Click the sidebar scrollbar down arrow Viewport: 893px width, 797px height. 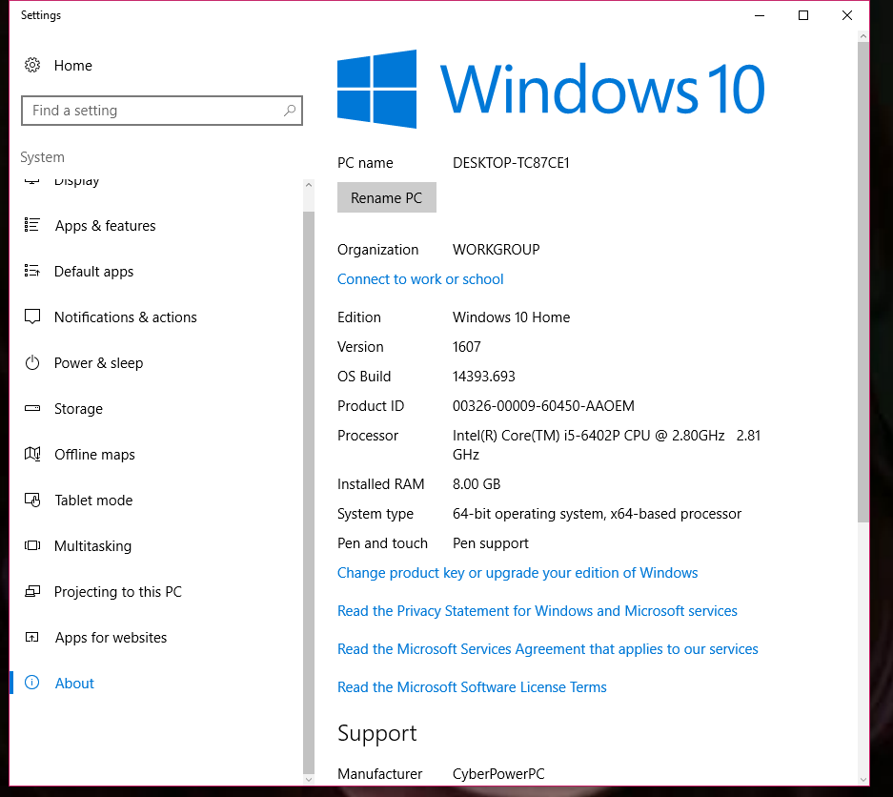308,779
